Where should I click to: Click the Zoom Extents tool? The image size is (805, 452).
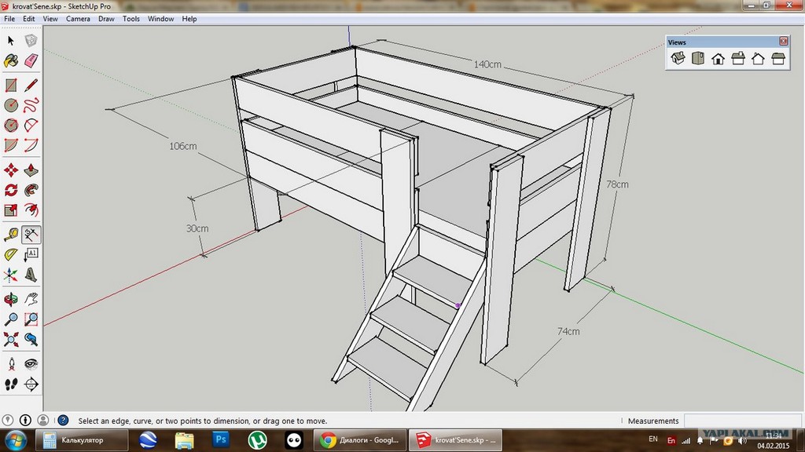click(11, 340)
